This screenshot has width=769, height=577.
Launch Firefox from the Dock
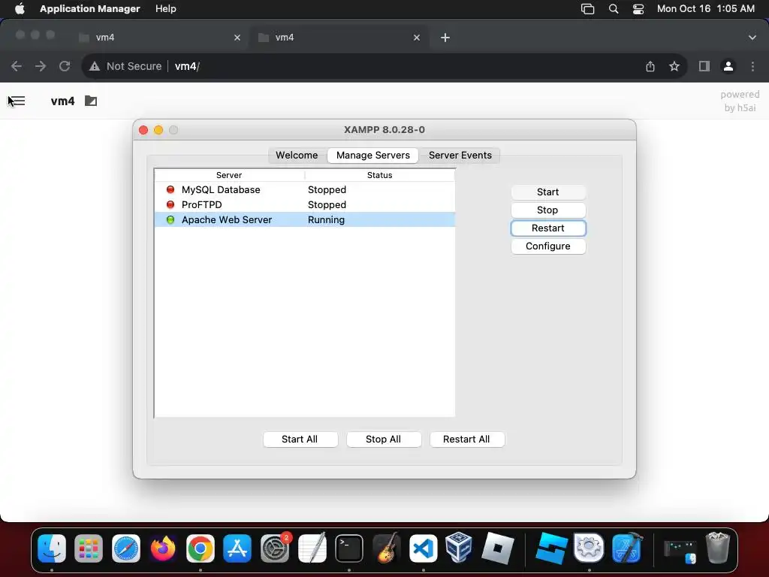[x=163, y=548]
